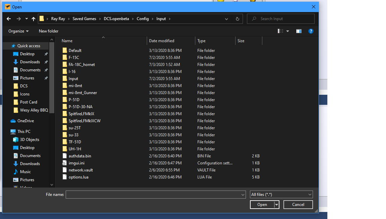Expand the Open button split arrow
The image size is (386, 219).
(x=277, y=205)
